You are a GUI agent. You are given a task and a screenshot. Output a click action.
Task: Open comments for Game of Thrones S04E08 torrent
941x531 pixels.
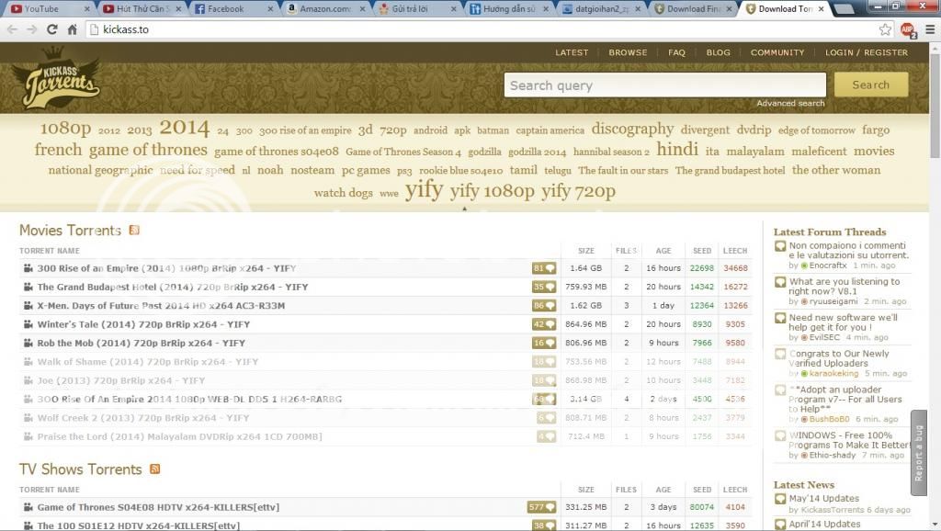[x=541, y=507]
